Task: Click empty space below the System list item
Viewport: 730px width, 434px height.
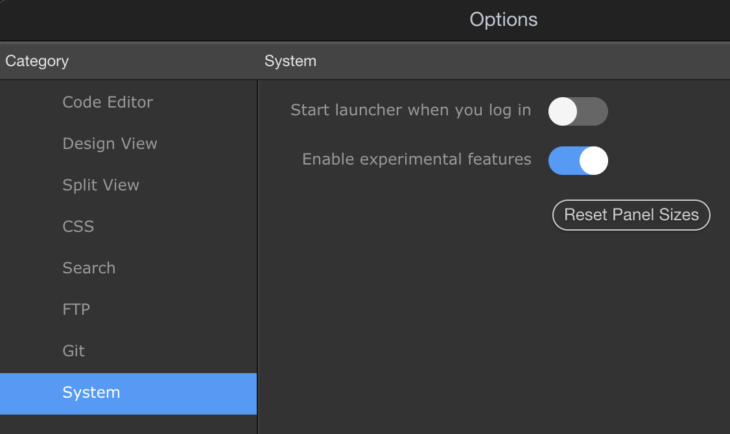Action: pyautogui.click(x=128, y=424)
